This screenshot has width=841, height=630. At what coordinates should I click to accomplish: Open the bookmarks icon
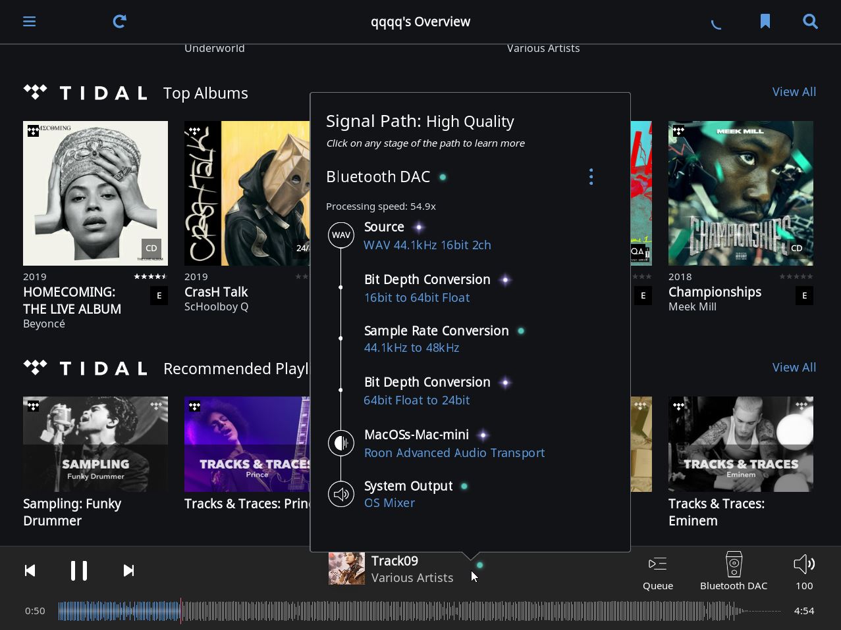click(x=765, y=22)
